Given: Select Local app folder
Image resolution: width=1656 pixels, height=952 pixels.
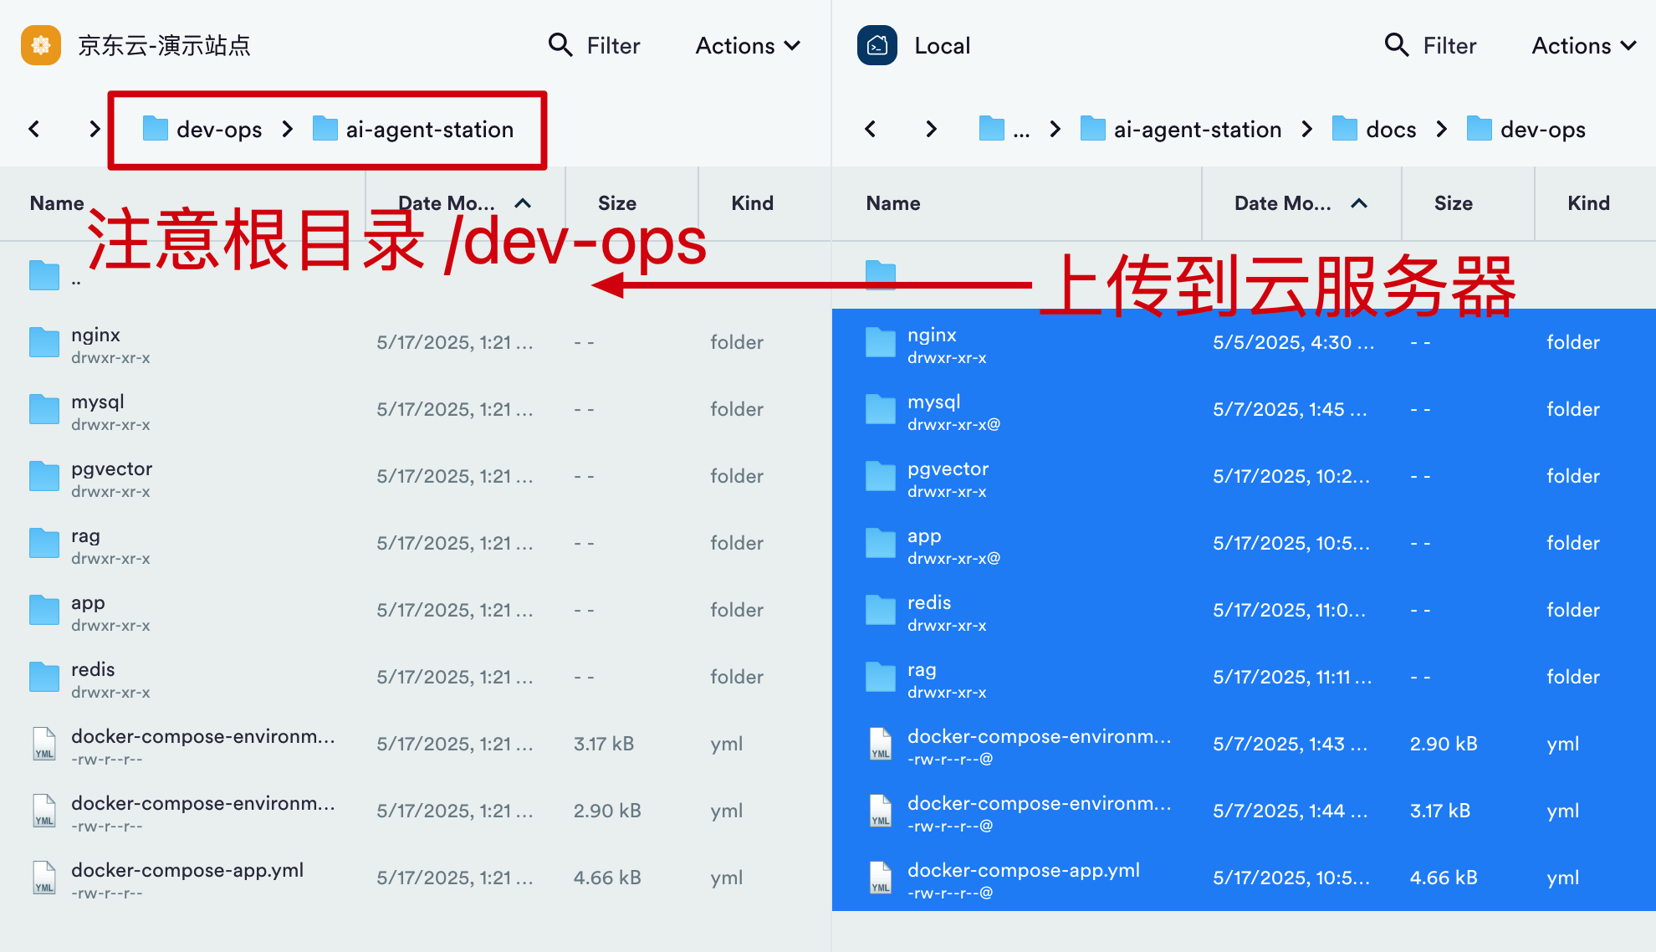Looking at the screenshot, I should 1244,543.
